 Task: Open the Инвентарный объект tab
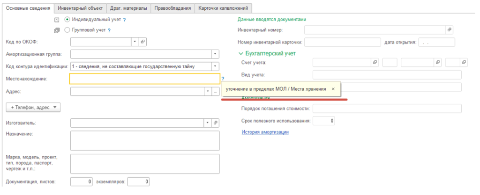(81, 8)
